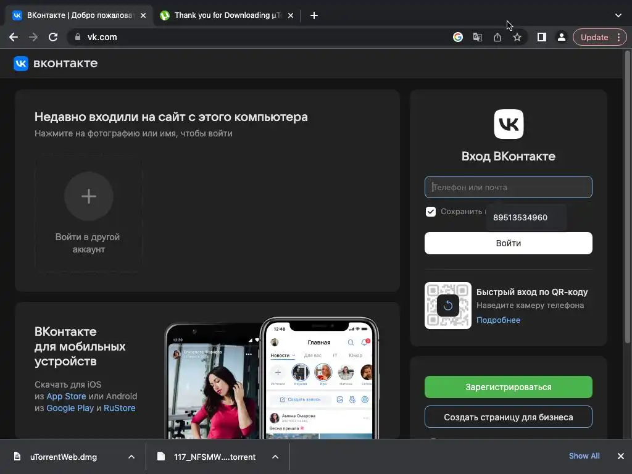Click the VK logo in page header

coord(21,64)
